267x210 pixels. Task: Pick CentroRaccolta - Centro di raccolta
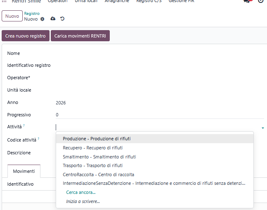155,175
